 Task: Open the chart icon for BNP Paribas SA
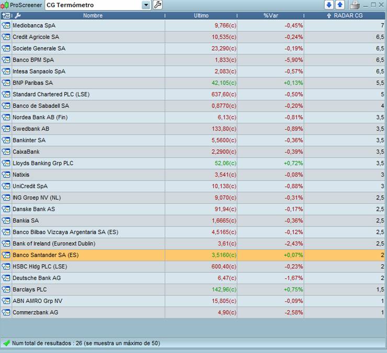pos(6,83)
